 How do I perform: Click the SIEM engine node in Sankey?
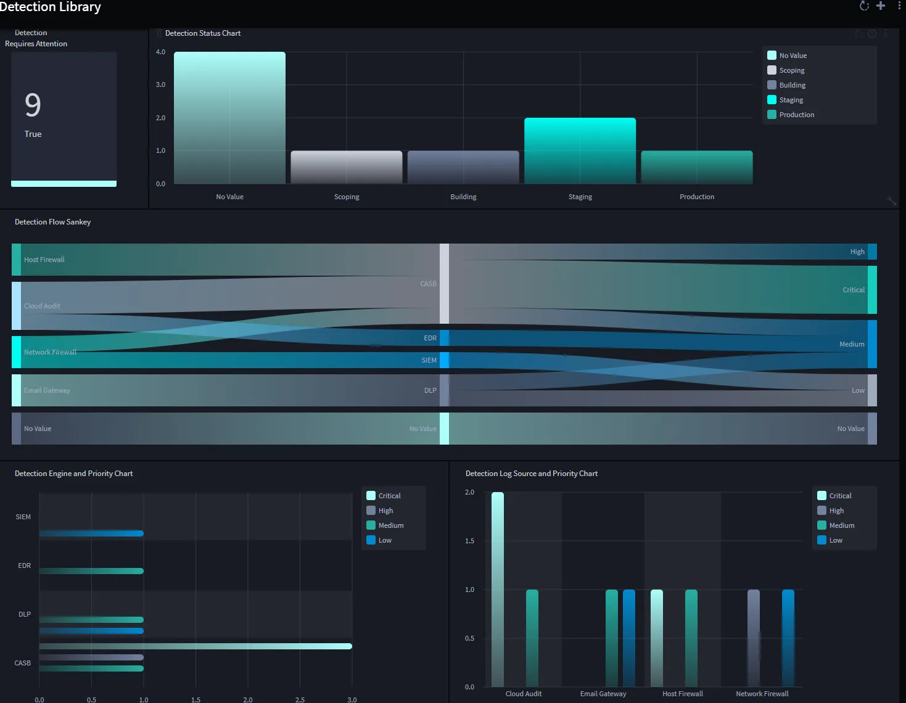[444, 360]
